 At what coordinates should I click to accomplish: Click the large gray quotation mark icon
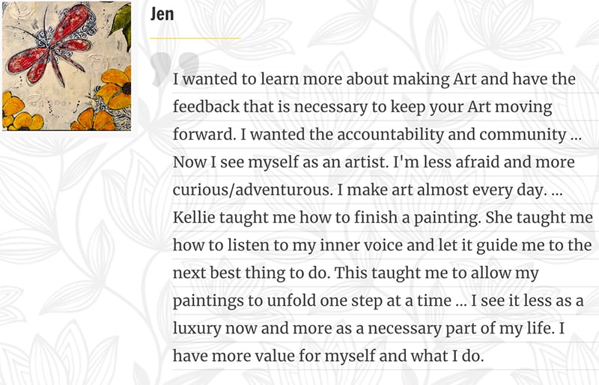174,69
